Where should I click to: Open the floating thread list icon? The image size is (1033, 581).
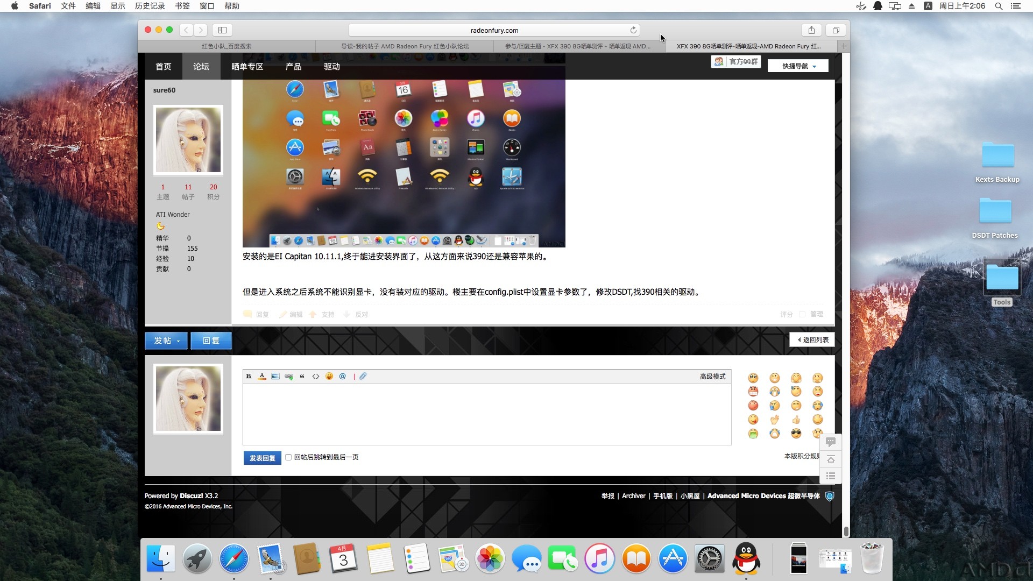[831, 476]
